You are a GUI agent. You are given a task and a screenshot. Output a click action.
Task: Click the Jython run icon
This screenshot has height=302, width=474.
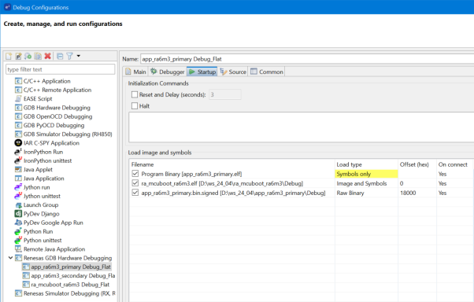(18, 187)
